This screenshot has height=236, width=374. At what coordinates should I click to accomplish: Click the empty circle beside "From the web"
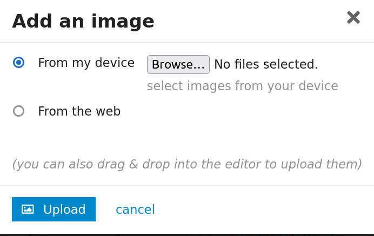(x=19, y=111)
